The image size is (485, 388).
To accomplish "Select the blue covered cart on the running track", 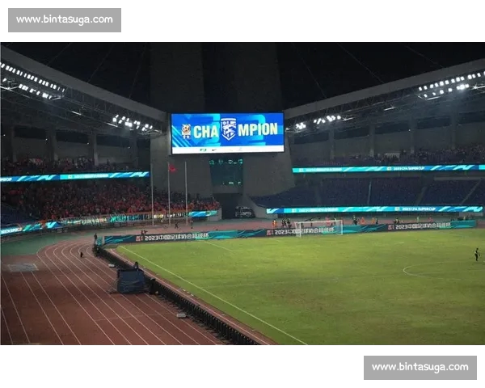I will (x=131, y=281).
